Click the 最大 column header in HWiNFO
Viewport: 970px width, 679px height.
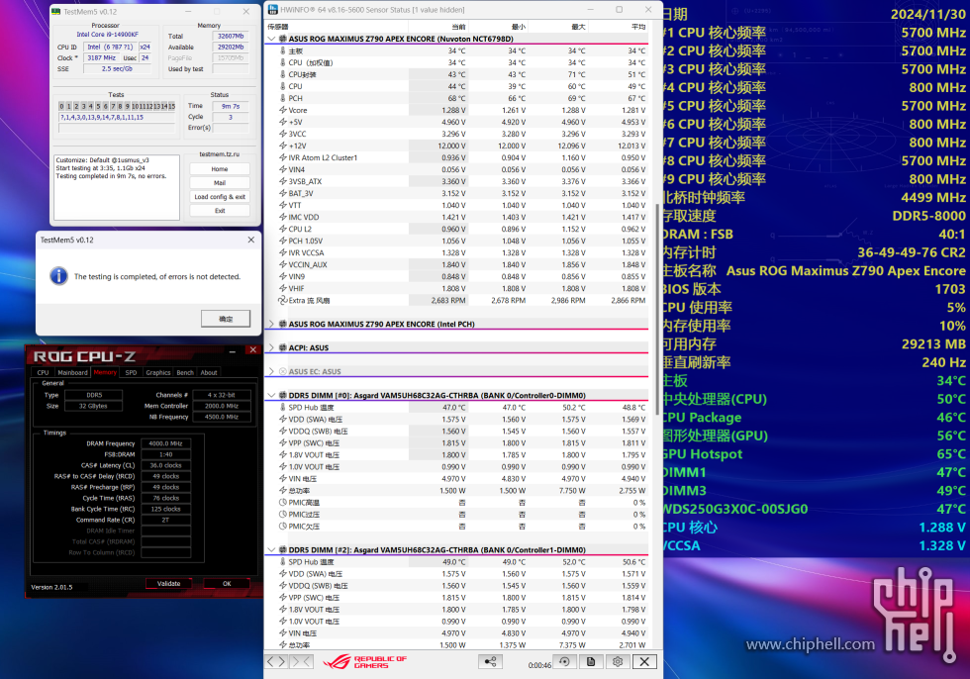pos(578,27)
